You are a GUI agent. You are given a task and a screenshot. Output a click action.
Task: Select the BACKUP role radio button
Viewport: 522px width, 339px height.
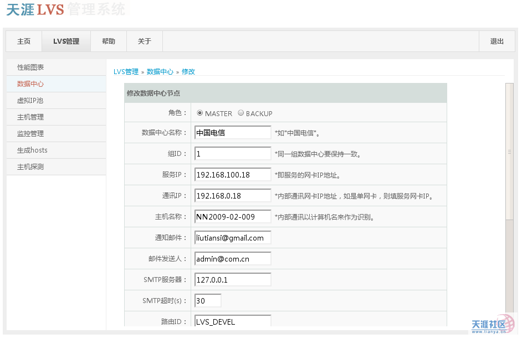(x=241, y=113)
